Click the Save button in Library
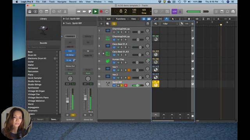Screen dimensions: 250x140 point(54,119)
